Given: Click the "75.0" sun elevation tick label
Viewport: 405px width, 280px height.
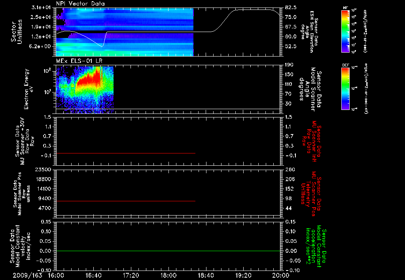Looking at the screenshot, I should click(x=291, y=17).
